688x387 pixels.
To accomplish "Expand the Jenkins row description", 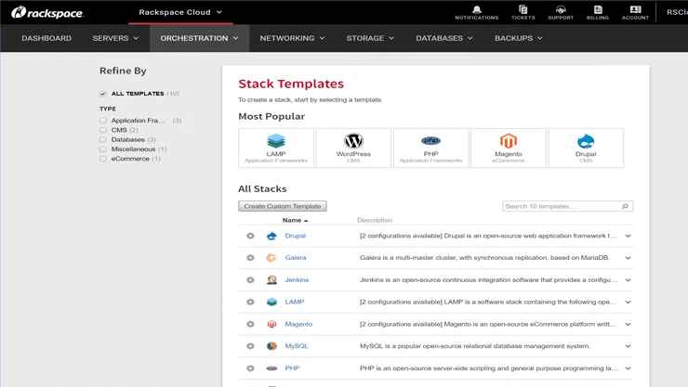I will point(628,279).
